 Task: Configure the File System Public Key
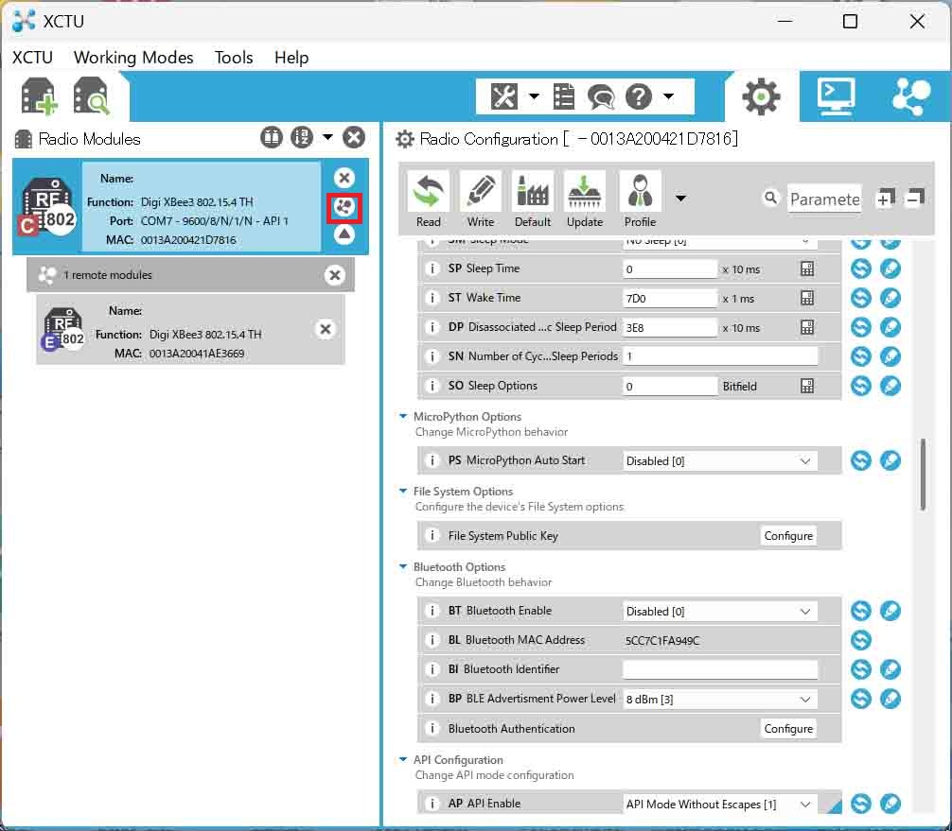pos(788,536)
